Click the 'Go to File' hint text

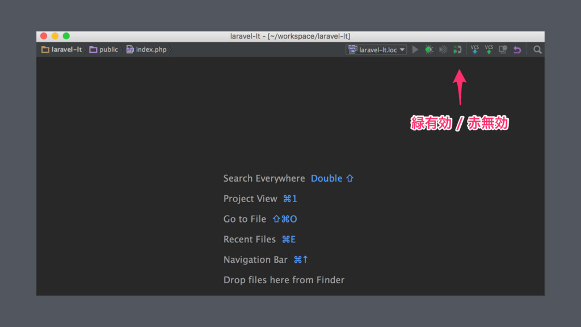pos(245,219)
